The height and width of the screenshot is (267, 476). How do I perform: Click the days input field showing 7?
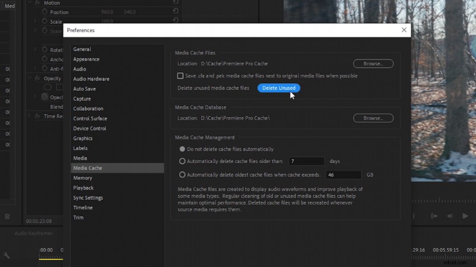[306, 161]
